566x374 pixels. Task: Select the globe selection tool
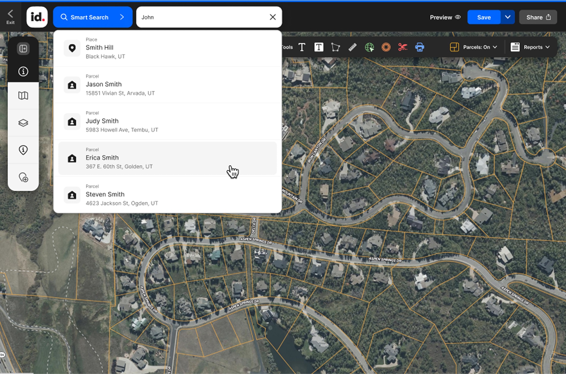(x=369, y=47)
